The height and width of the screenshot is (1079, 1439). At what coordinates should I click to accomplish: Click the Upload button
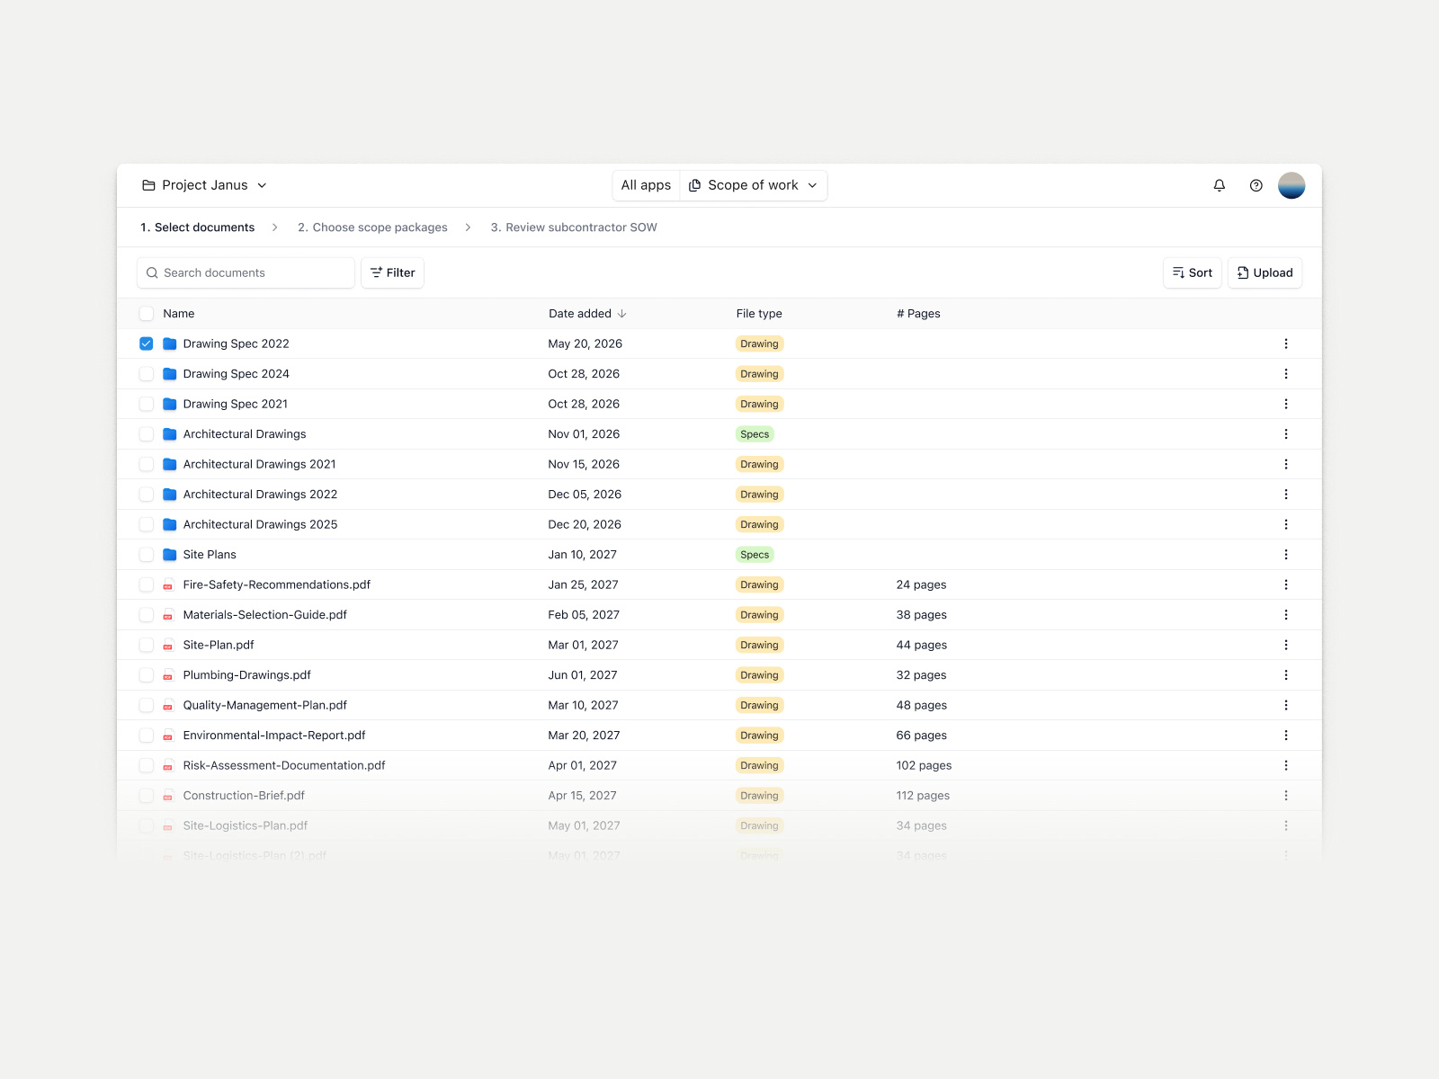pyautogui.click(x=1264, y=272)
